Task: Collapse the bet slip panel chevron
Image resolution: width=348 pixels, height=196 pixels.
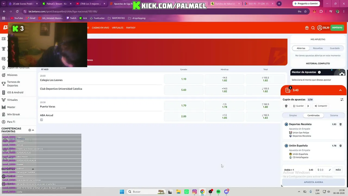Action: [x=340, y=90]
